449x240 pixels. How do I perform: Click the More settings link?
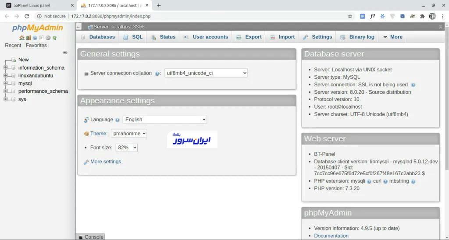[x=105, y=162]
